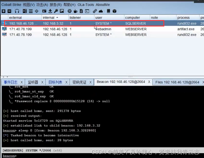Toggle the ascending sort arrow on internal

click(57, 17)
